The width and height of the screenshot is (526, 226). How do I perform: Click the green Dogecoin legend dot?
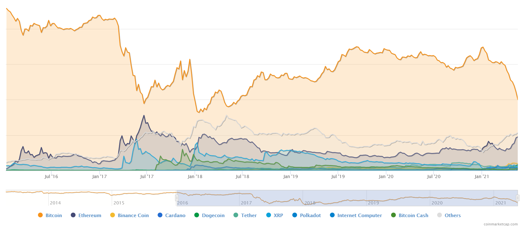click(x=197, y=215)
